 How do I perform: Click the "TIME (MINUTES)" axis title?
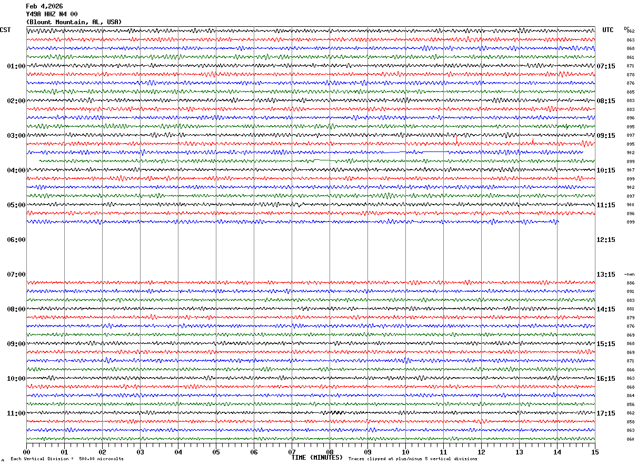tap(317, 458)
